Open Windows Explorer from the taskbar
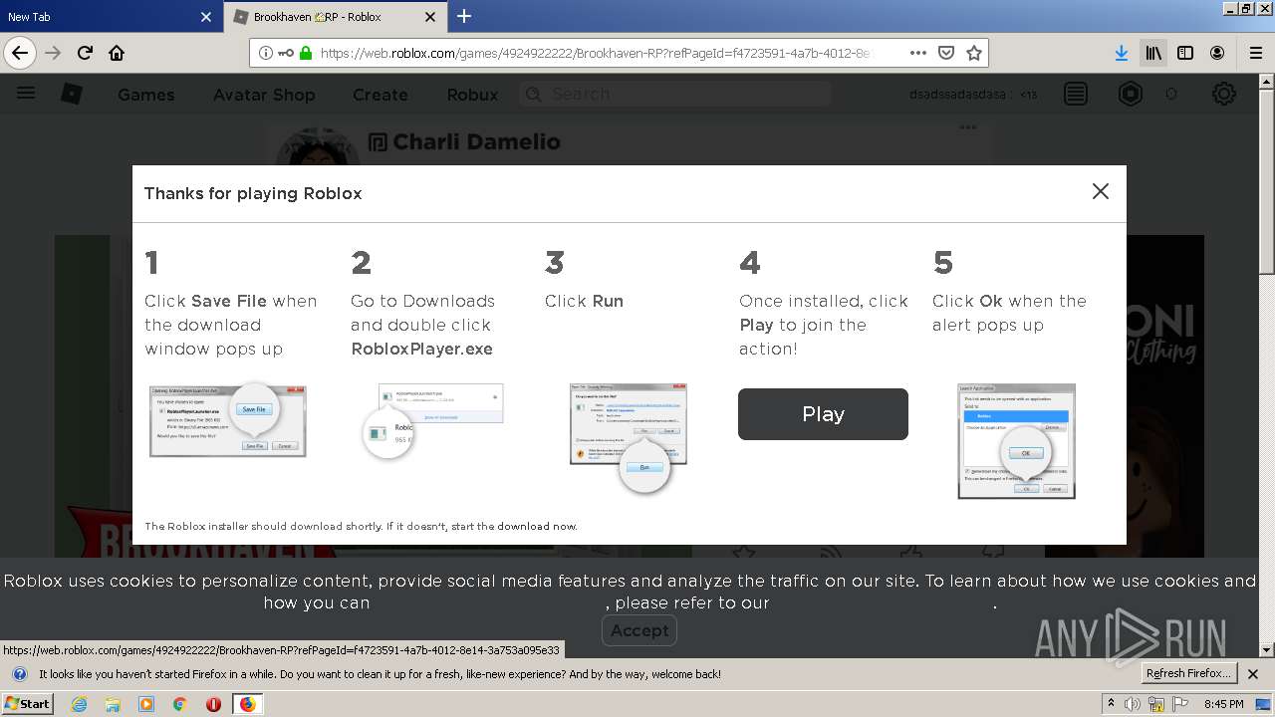The width and height of the screenshot is (1275, 717). 113,704
